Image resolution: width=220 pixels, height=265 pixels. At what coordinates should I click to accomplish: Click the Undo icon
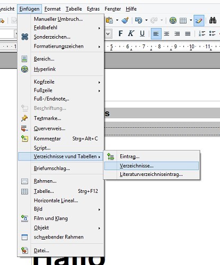point(138,21)
